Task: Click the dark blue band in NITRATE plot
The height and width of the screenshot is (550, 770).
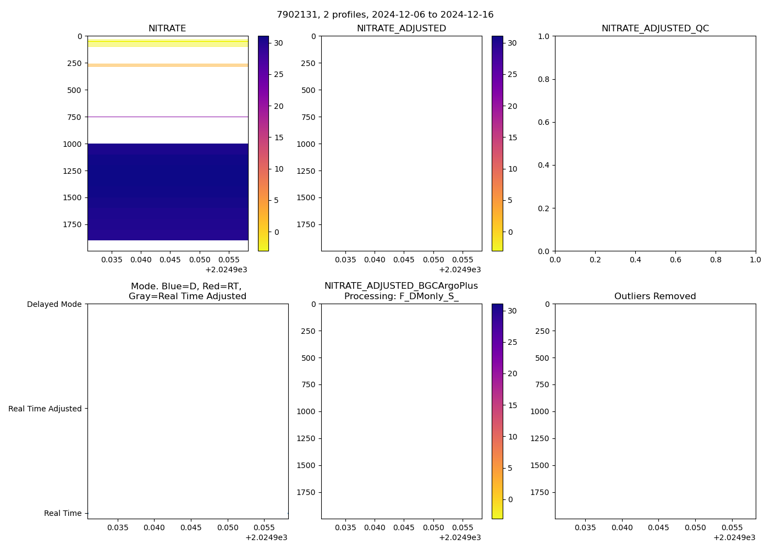Action: [168, 193]
